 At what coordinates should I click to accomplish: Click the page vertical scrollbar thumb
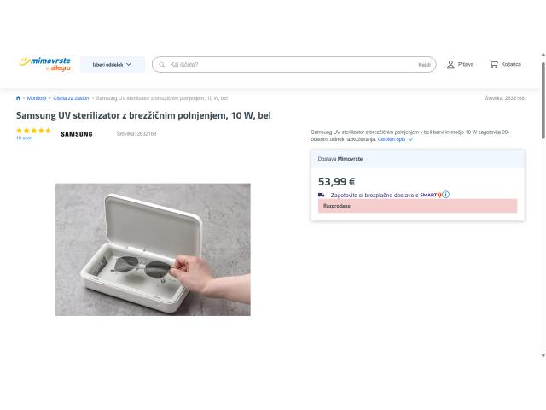[x=543, y=101]
